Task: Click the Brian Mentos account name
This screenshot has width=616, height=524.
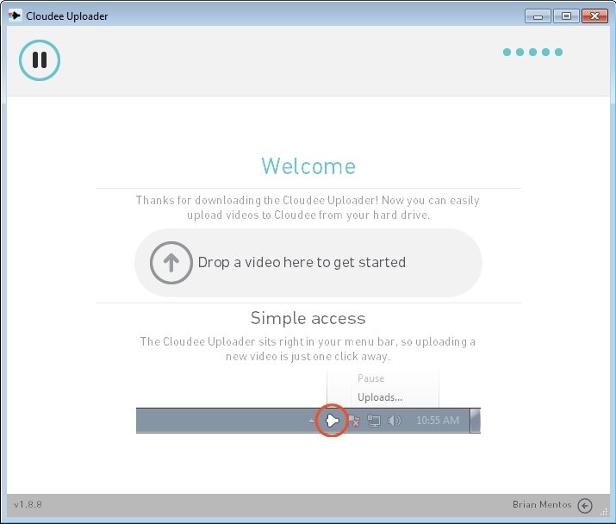Action: click(x=542, y=504)
